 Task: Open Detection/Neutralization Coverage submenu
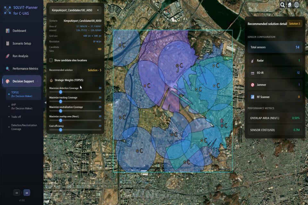24,127
